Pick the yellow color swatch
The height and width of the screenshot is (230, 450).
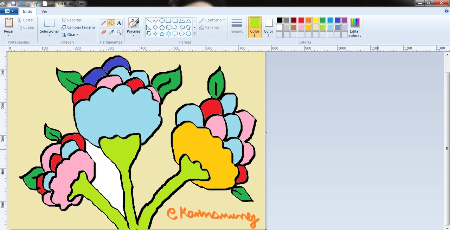[316, 20]
